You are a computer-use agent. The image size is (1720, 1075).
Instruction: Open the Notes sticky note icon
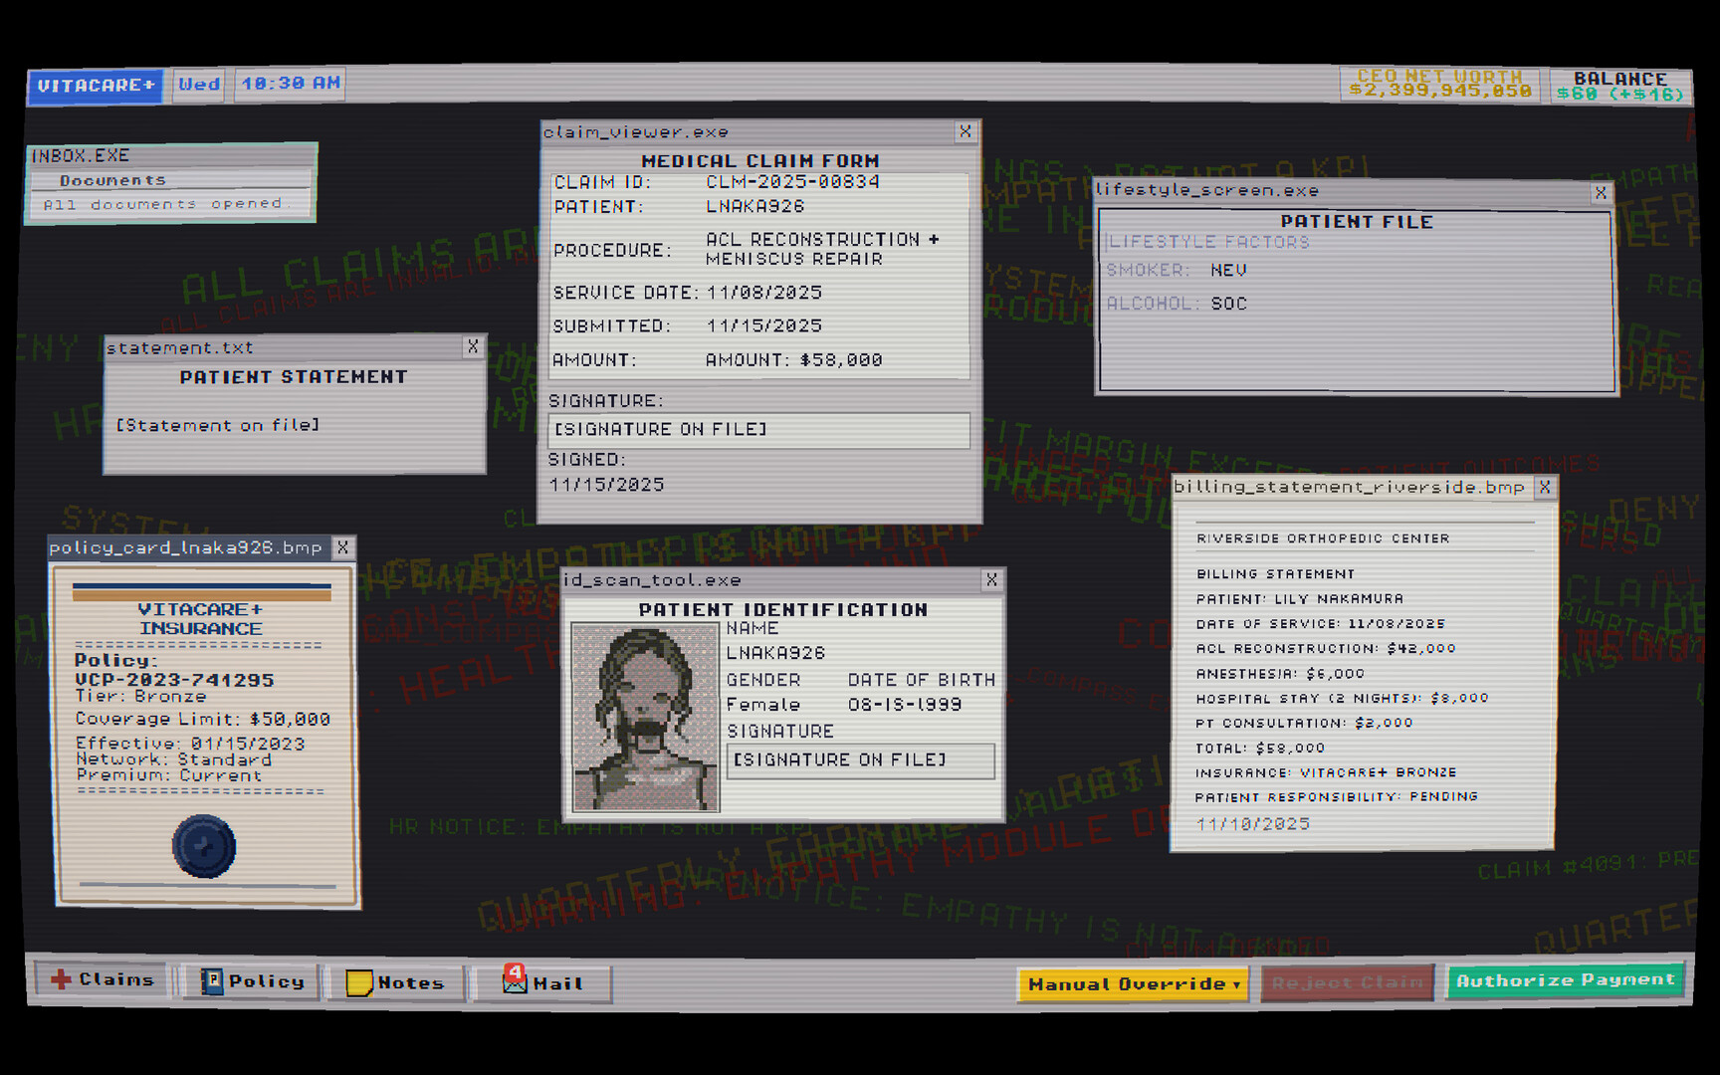tap(358, 982)
